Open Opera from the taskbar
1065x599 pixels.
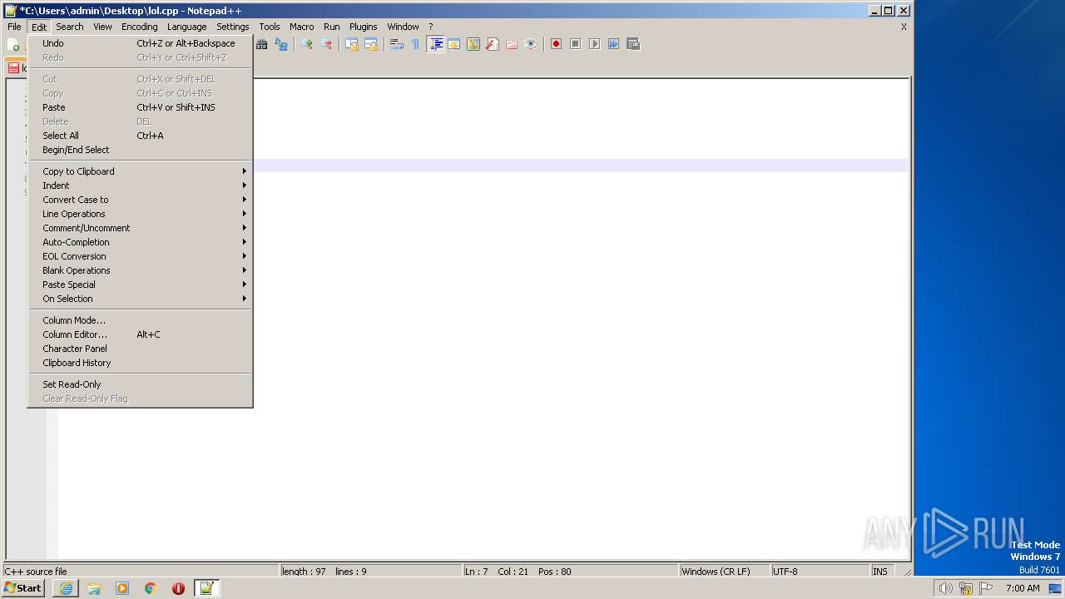pos(178,588)
